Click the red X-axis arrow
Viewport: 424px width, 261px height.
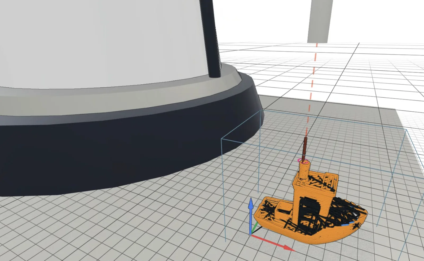click(x=273, y=242)
